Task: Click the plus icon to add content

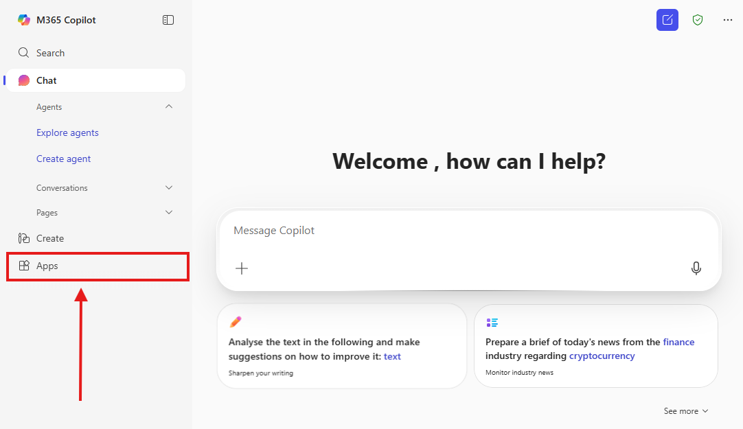Action: pos(242,268)
